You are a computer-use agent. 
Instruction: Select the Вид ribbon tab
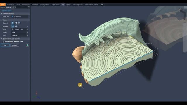coord(63,5)
